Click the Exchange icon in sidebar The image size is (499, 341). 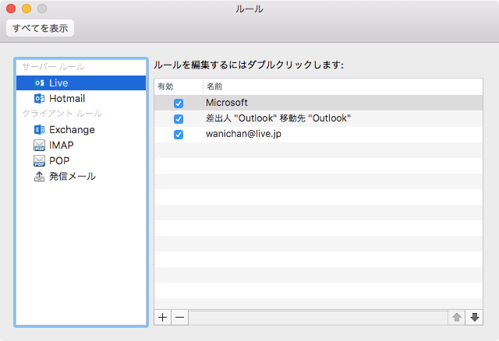click(x=40, y=129)
